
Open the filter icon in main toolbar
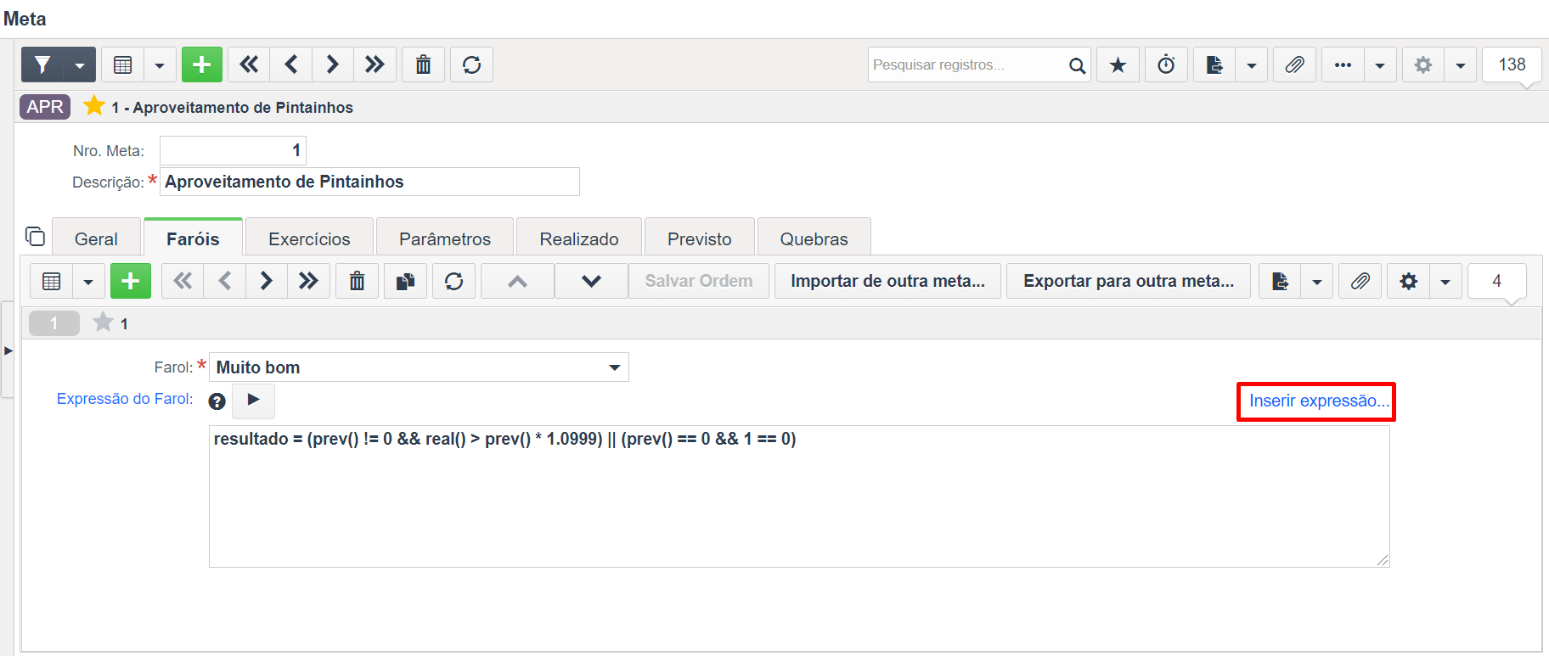(42, 64)
